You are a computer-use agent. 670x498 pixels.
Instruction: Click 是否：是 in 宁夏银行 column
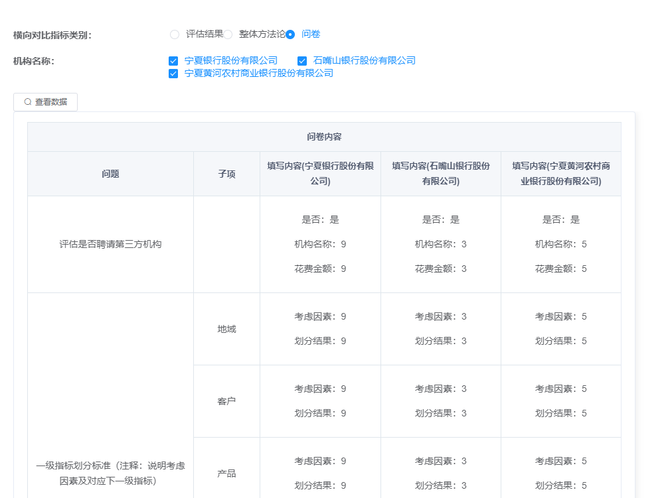pos(321,220)
